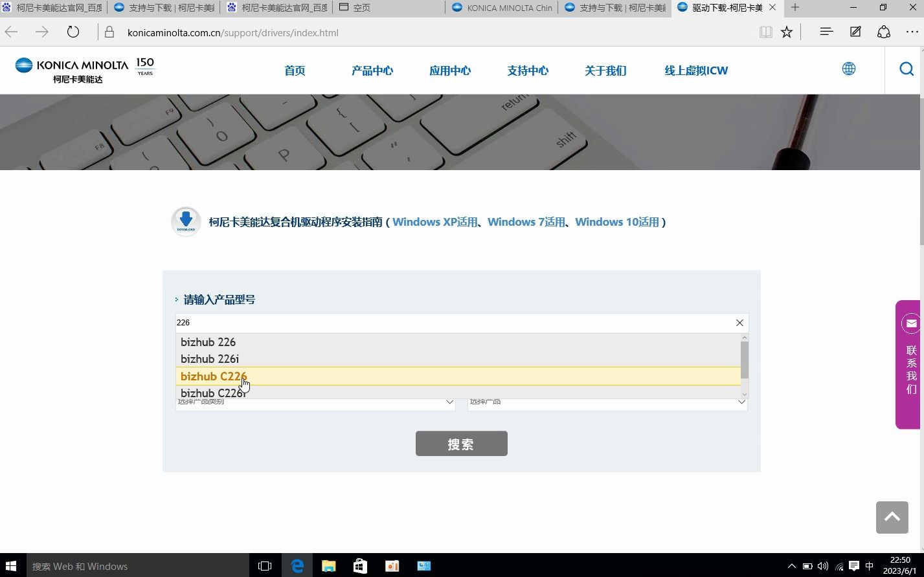Open the Windows XP适用 install guide link
924x577 pixels.
pos(435,222)
